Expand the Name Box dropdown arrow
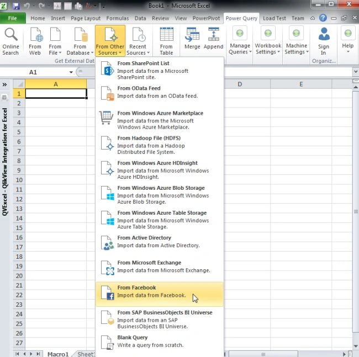The height and width of the screenshot is (357, 359). 71,72
